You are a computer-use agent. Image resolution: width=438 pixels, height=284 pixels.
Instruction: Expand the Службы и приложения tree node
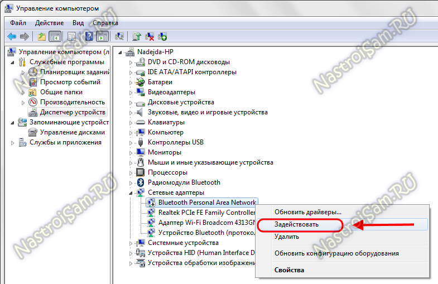pyautogui.click(x=13, y=143)
